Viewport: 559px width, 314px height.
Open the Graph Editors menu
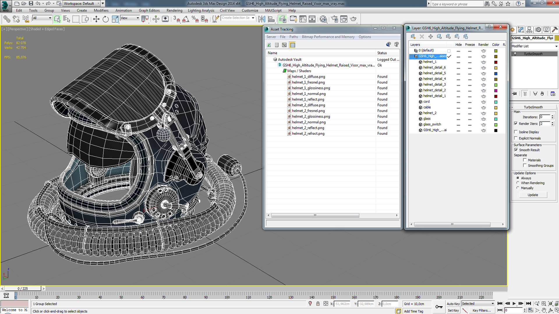point(149,10)
